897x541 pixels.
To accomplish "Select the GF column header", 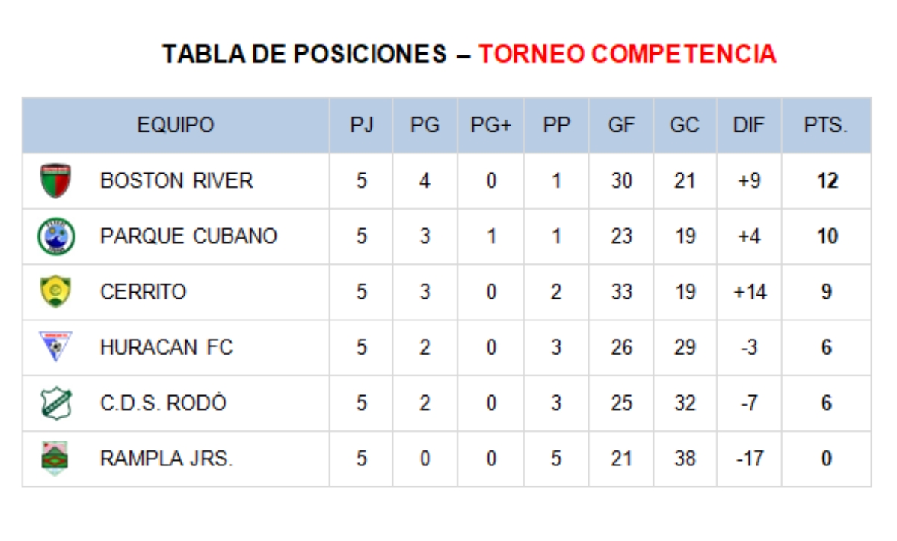I will tap(621, 125).
